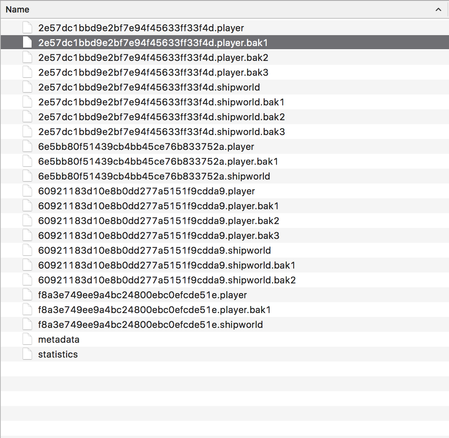Select 2e57dc1bbd9e2bf7e94f45633ff33f4d.shipworld file name
The width and height of the screenshot is (449, 438).
coord(149,87)
